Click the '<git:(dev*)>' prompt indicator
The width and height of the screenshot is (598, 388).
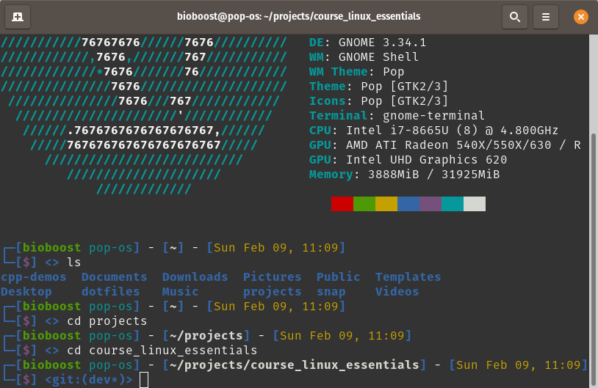pos(88,380)
